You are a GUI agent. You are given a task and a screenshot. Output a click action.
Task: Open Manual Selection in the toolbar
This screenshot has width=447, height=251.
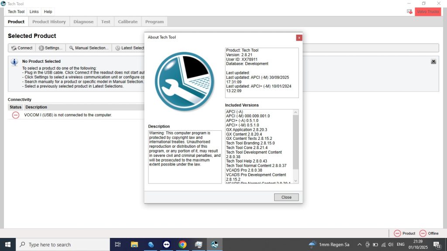(x=89, y=48)
